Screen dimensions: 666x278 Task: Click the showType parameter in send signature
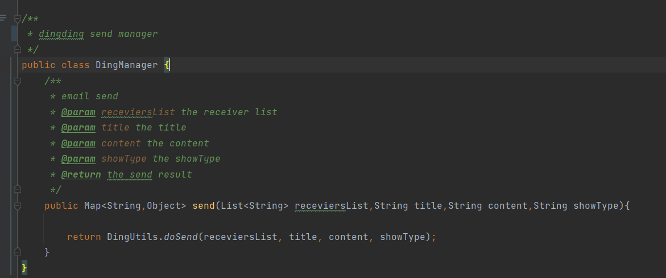(x=595, y=205)
